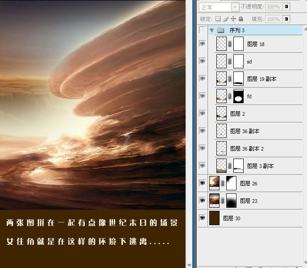
Task: Select the layer mask of sd
Action: coord(238,61)
